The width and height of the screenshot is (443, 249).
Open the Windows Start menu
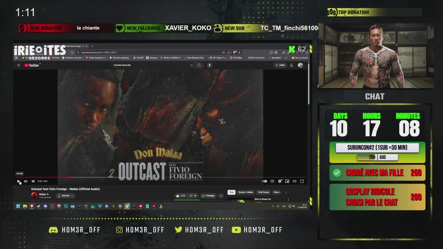pyautogui.click(x=18, y=206)
